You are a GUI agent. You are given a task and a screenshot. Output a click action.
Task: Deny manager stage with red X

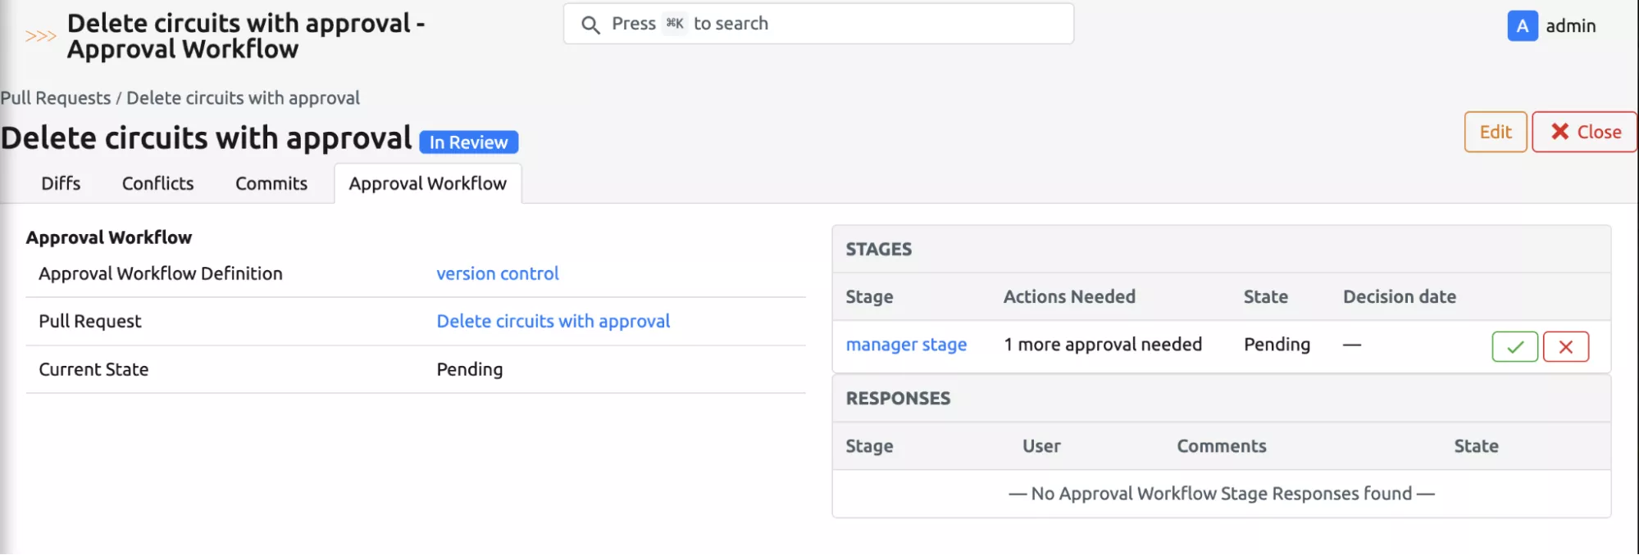click(x=1565, y=346)
